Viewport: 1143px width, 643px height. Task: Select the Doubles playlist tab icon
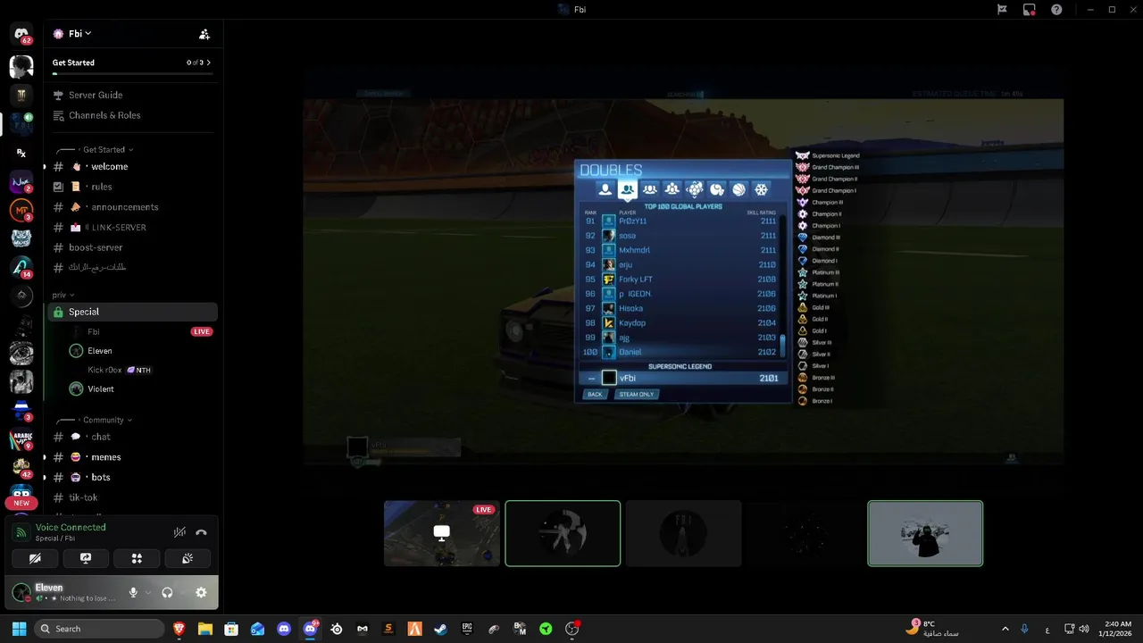pos(628,189)
